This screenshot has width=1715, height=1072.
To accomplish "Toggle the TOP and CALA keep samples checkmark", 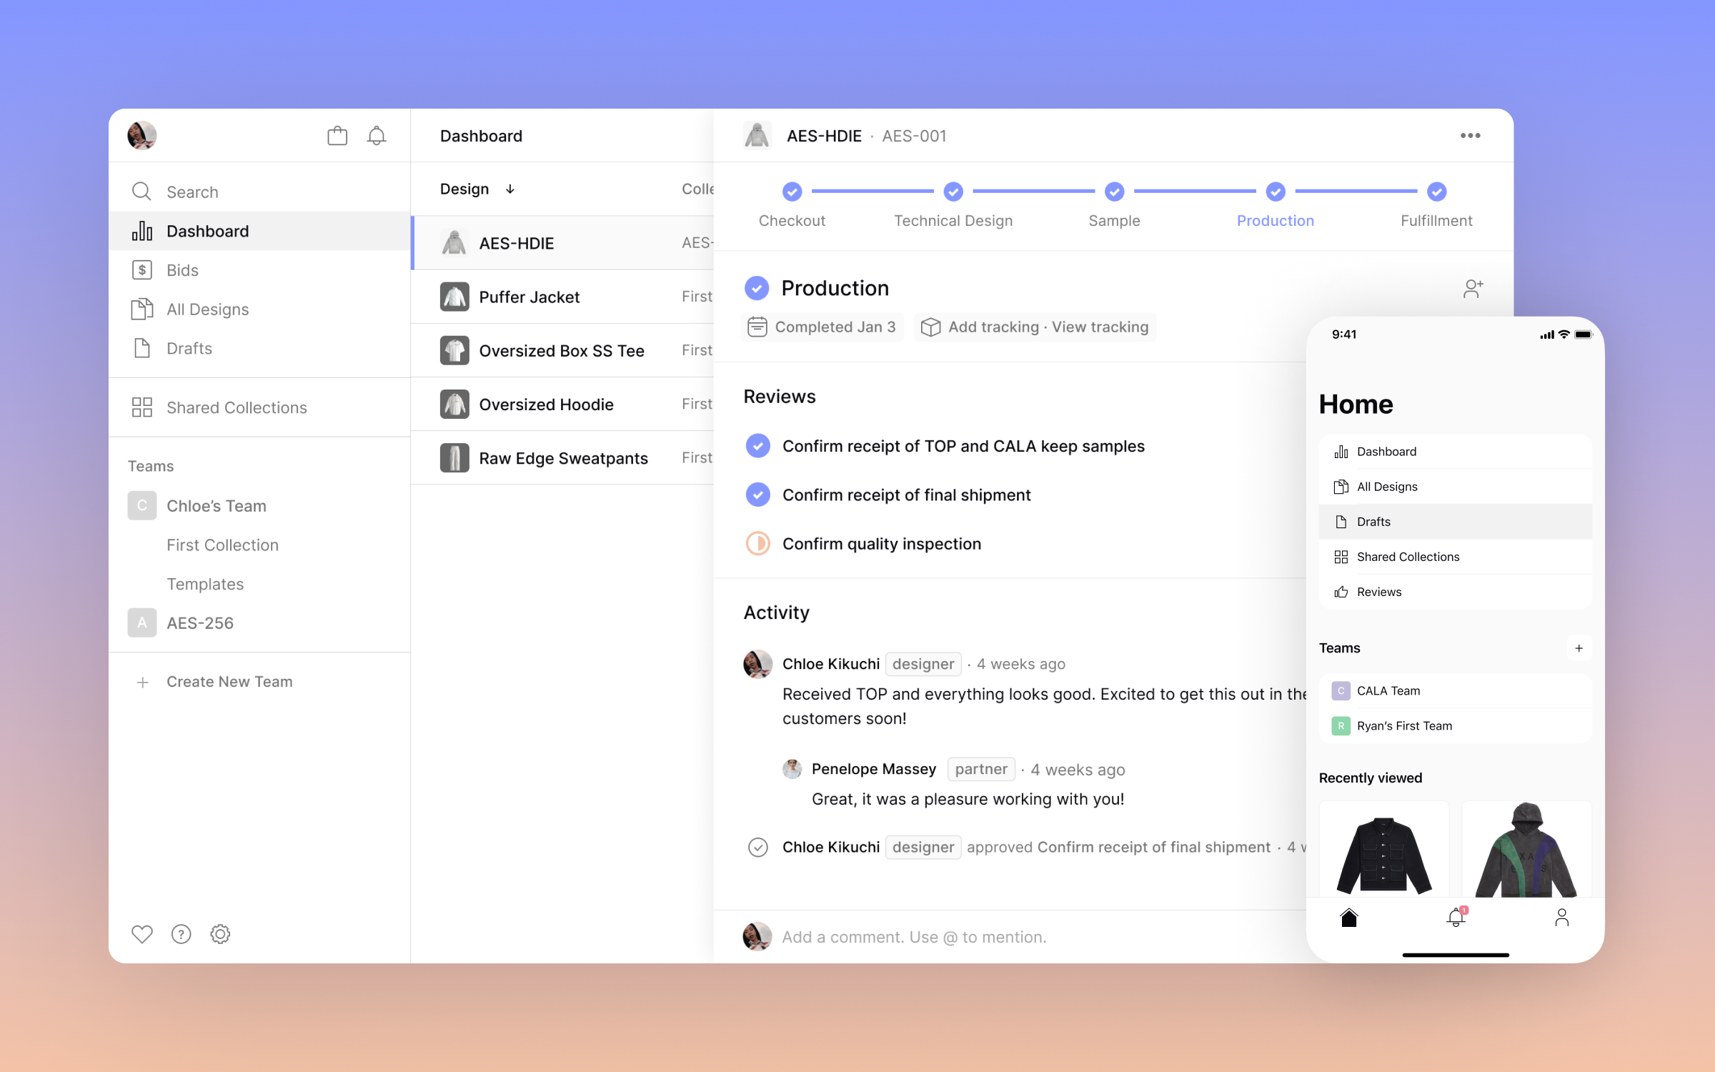I will click(x=757, y=446).
